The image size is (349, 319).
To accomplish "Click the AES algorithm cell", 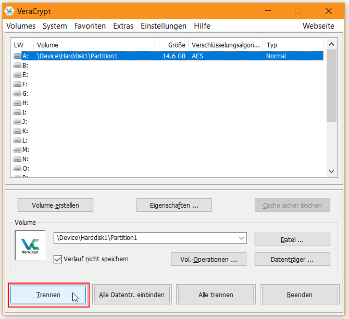I will (197, 56).
